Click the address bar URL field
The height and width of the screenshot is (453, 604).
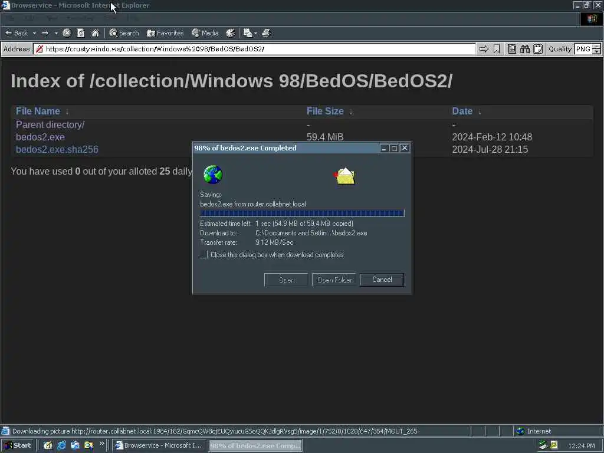pos(254,49)
